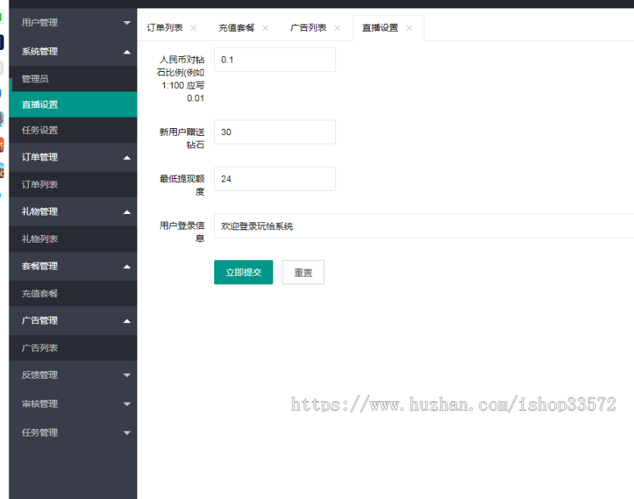The height and width of the screenshot is (499, 634).
Task: Click the 订单管理 sidebar heading
Action: [x=73, y=158]
